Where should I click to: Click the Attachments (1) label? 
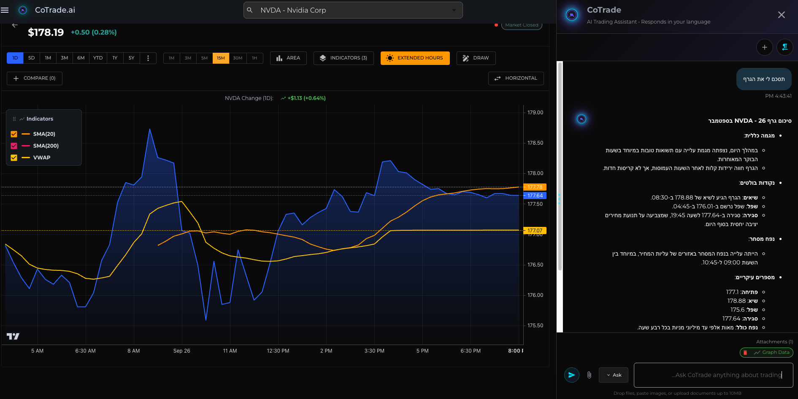click(x=774, y=342)
